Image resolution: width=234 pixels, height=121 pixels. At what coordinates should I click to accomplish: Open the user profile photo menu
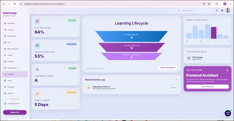(x=228, y=10)
